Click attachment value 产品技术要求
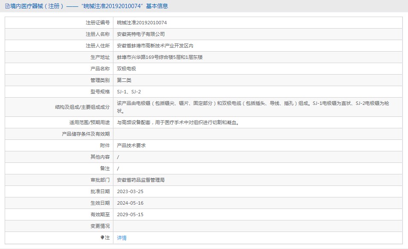This screenshot has height=249, width=408. 131,145
